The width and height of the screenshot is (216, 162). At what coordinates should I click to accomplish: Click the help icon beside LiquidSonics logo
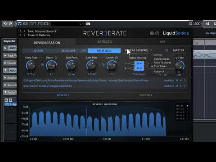point(157,33)
